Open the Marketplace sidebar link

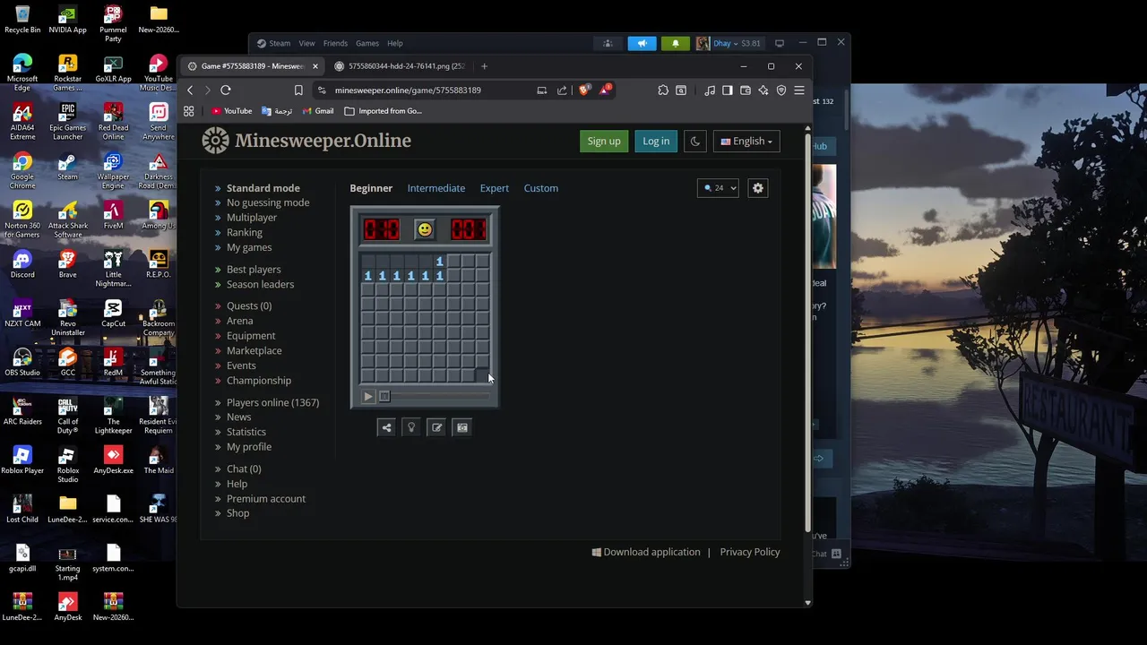point(254,351)
